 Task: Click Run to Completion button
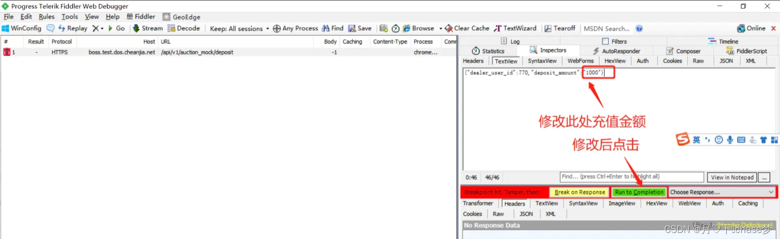tap(639, 192)
